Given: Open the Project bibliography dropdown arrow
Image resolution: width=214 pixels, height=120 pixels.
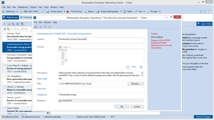Looking at the screenshot, I should [x=121, y=12].
